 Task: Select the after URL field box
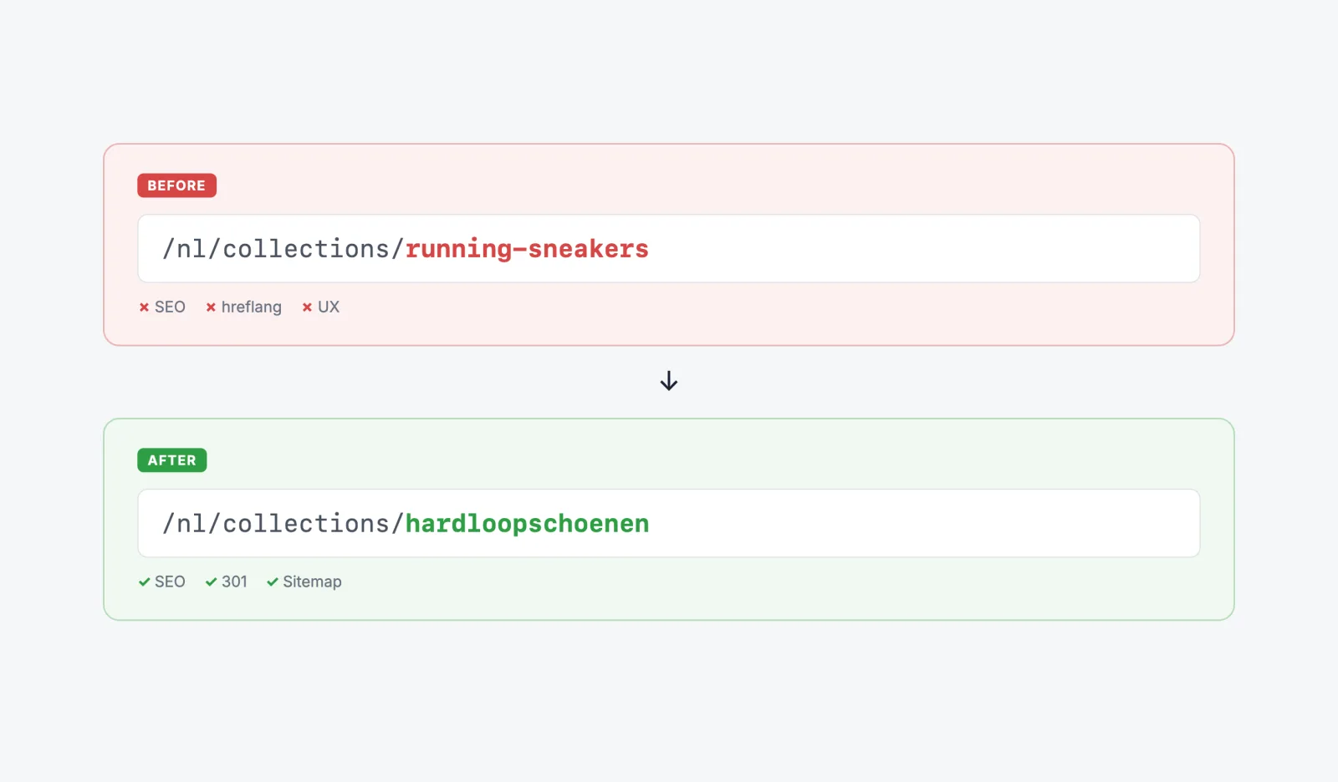click(x=669, y=524)
